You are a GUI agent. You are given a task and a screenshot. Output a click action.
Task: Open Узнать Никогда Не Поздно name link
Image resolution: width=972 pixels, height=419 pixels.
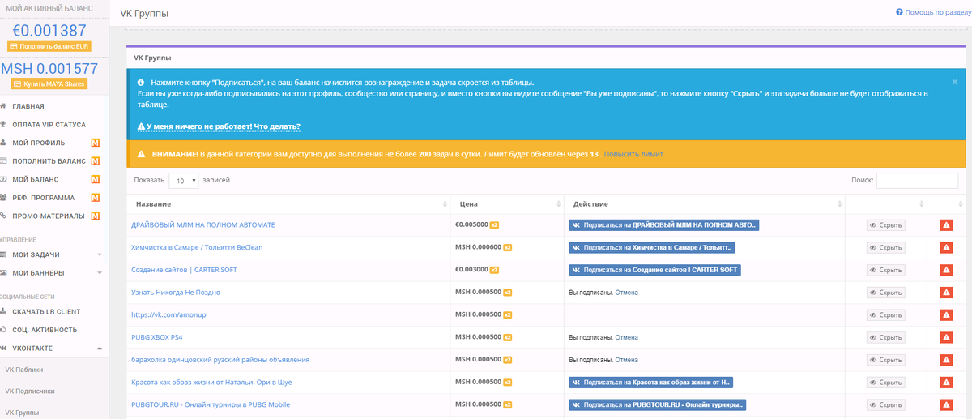point(176,293)
